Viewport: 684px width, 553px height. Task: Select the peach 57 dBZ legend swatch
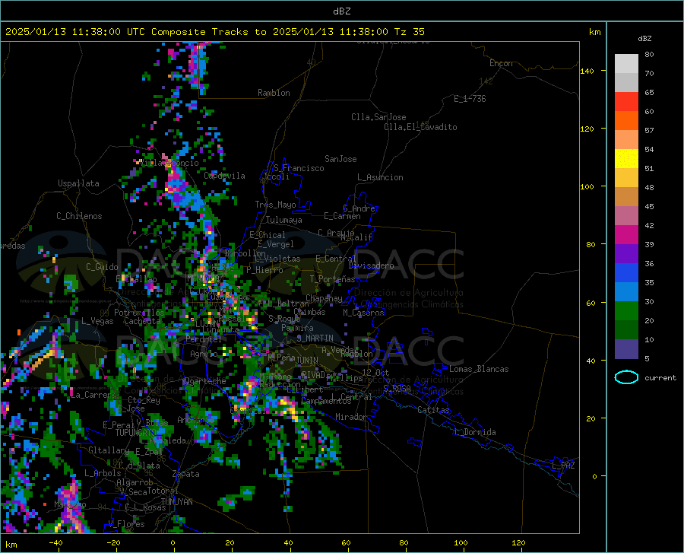click(x=626, y=140)
